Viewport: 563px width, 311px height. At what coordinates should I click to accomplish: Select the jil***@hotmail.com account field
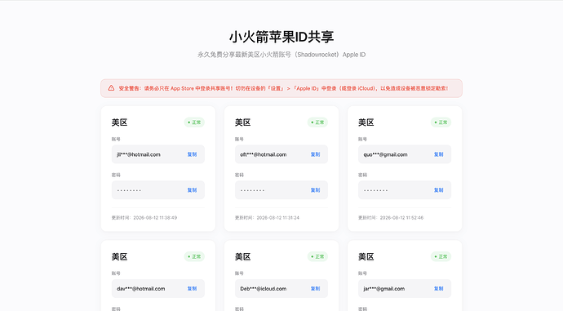[x=158, y=154]
